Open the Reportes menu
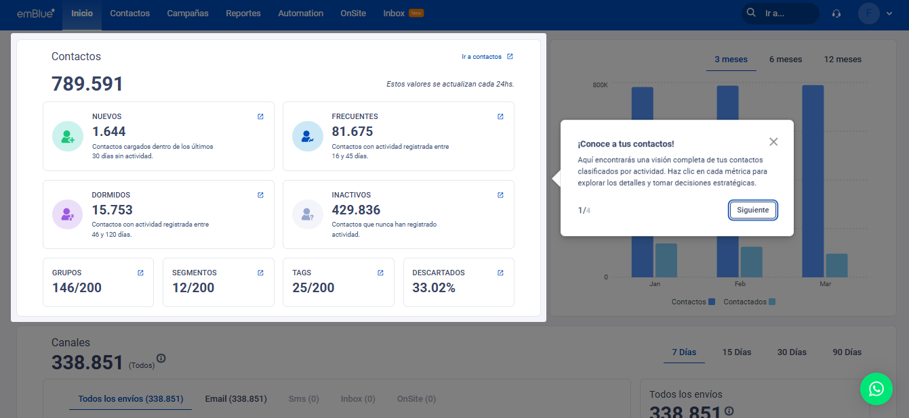 point(243,14)
